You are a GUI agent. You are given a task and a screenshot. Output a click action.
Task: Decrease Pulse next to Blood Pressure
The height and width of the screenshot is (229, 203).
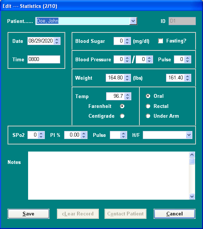(x=187, y=61)
